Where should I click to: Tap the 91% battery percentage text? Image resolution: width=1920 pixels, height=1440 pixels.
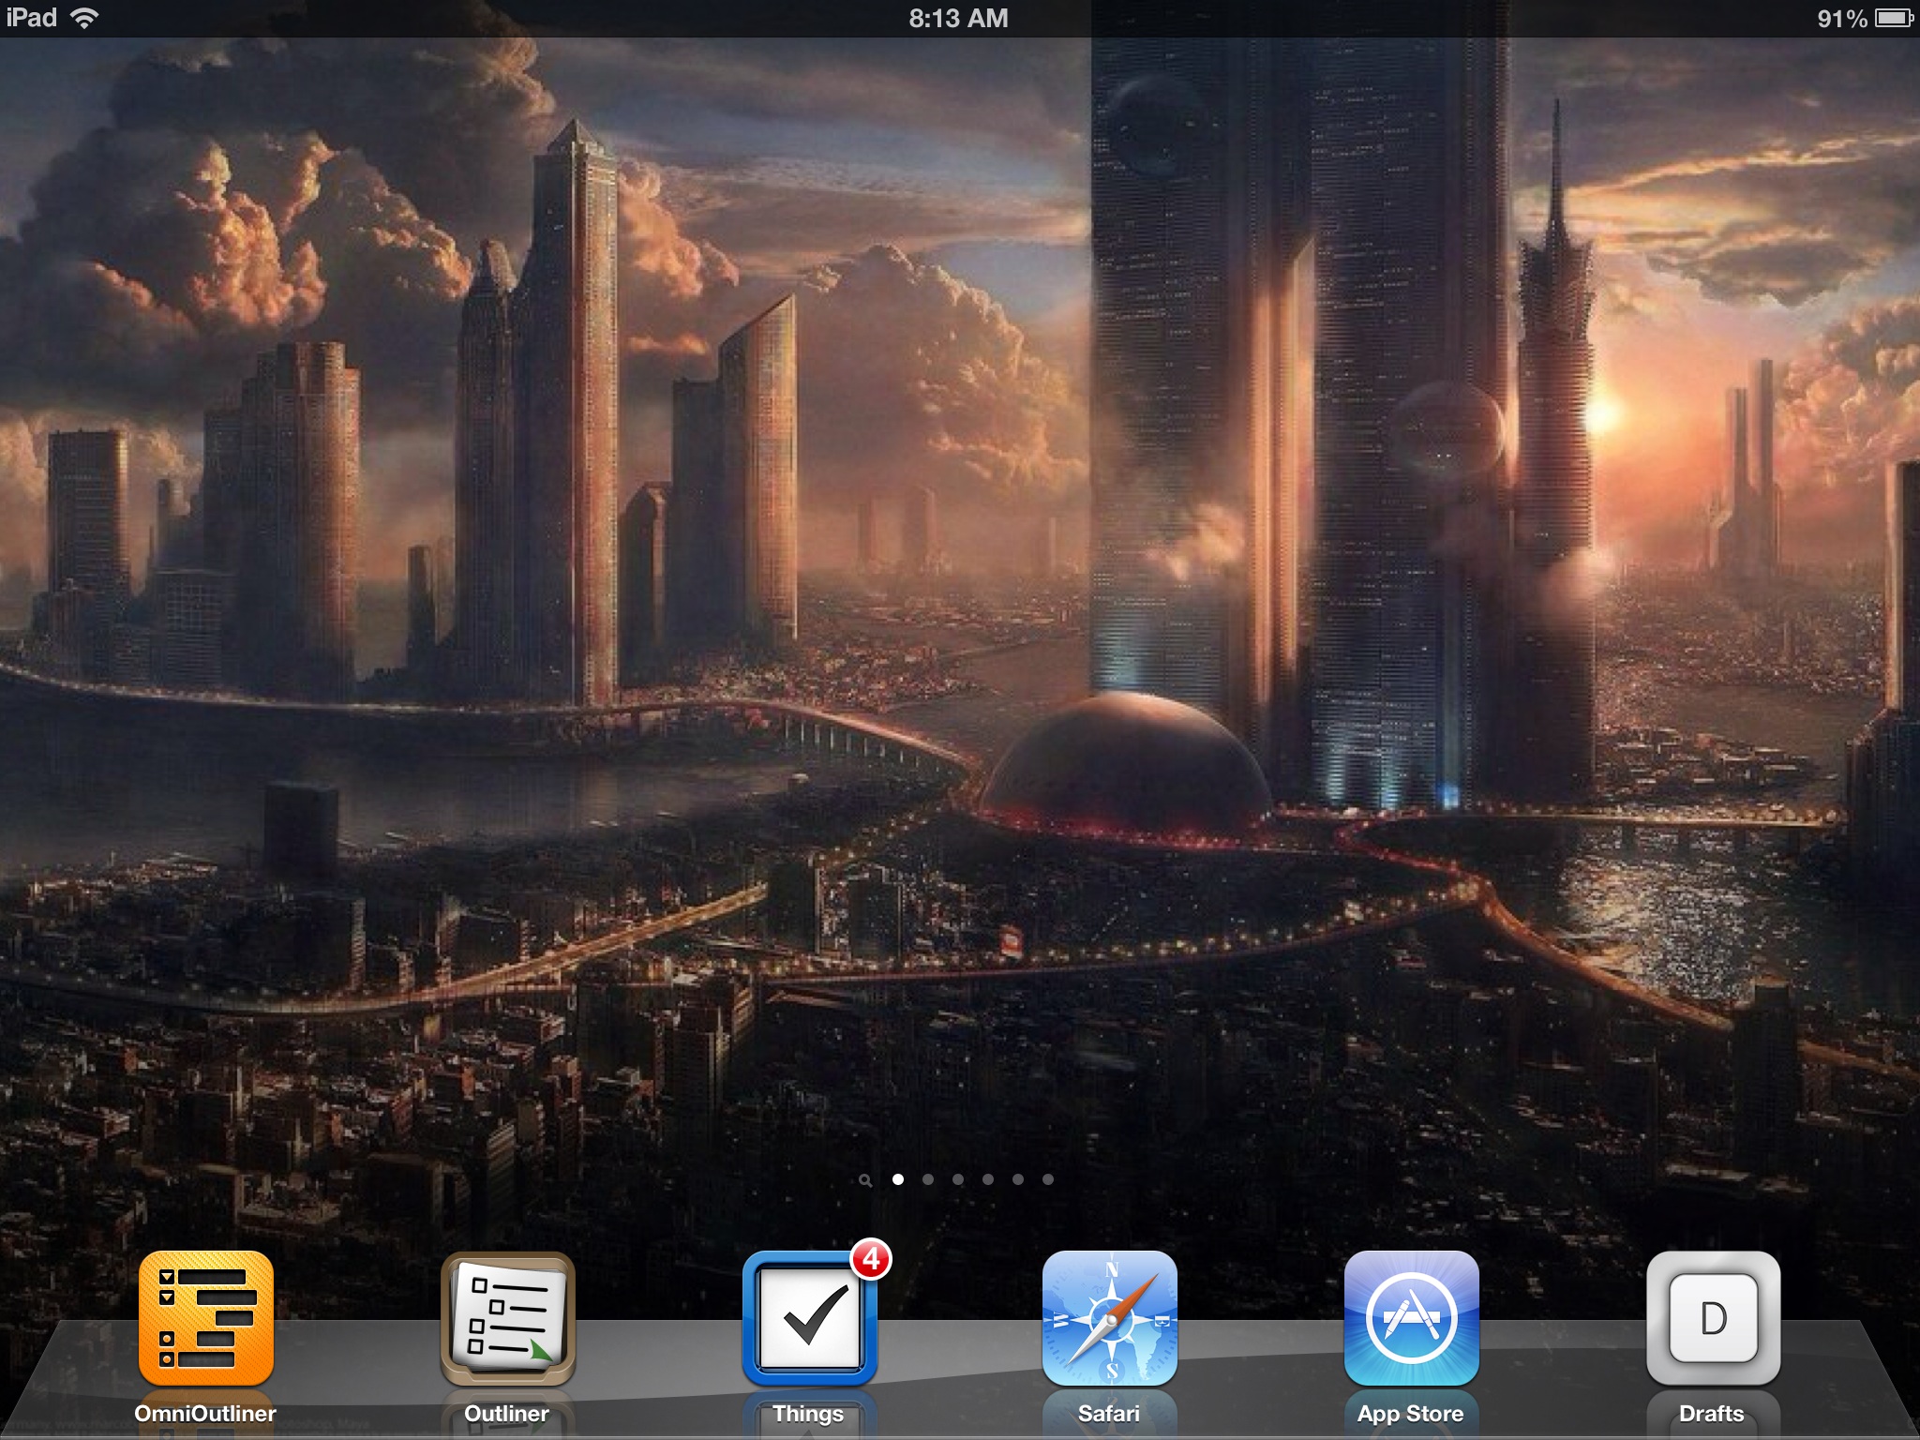point(1841,19)
